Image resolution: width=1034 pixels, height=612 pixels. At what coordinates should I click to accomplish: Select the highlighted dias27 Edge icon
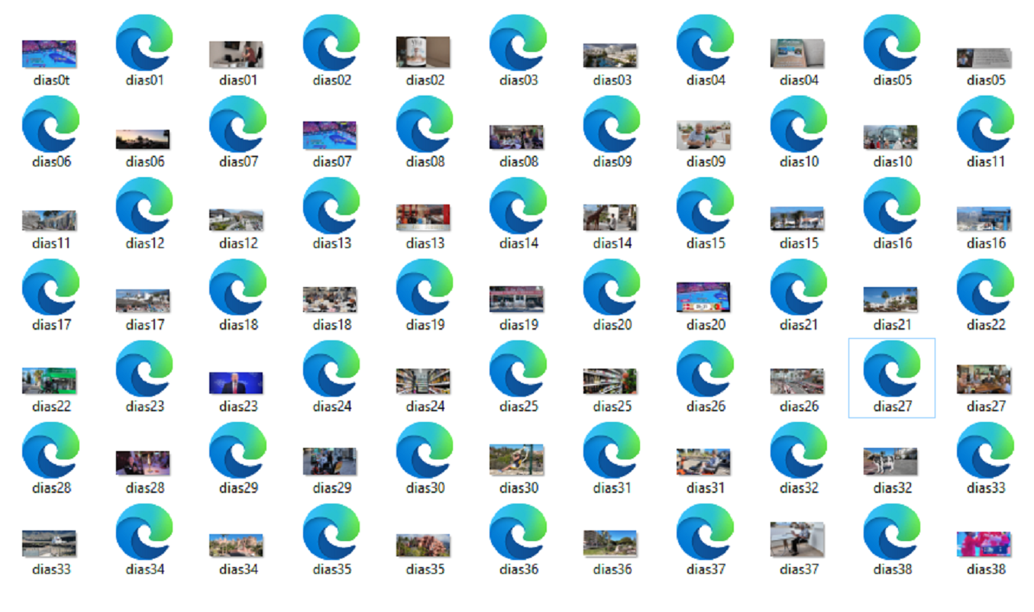tap(892, 370)
